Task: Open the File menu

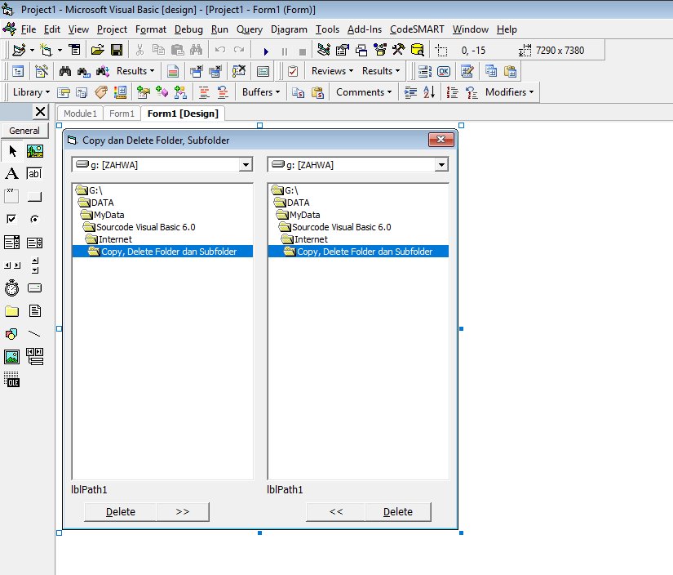Action: pyautogui.click(x=29, y=29)
